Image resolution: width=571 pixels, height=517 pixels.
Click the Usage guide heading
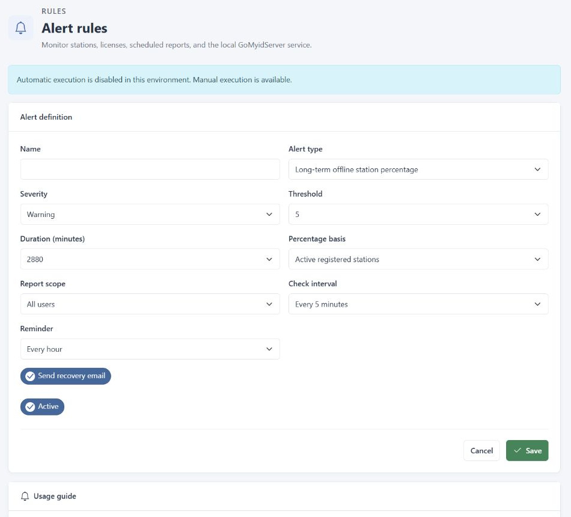[x=55, y=496]
